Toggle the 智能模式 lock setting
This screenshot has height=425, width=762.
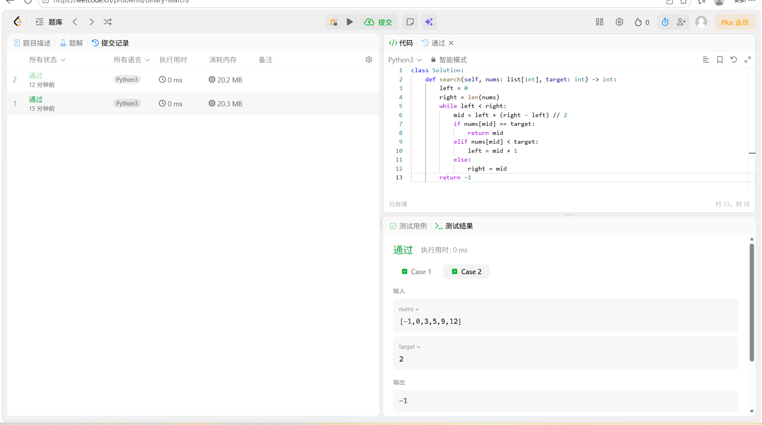coord(449,60)
